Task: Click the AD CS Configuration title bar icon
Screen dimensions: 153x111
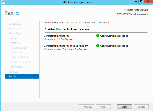Action: click(x=3, y=2)
